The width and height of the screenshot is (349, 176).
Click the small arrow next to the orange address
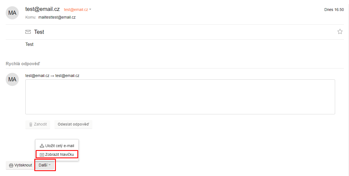click(90, 10)
